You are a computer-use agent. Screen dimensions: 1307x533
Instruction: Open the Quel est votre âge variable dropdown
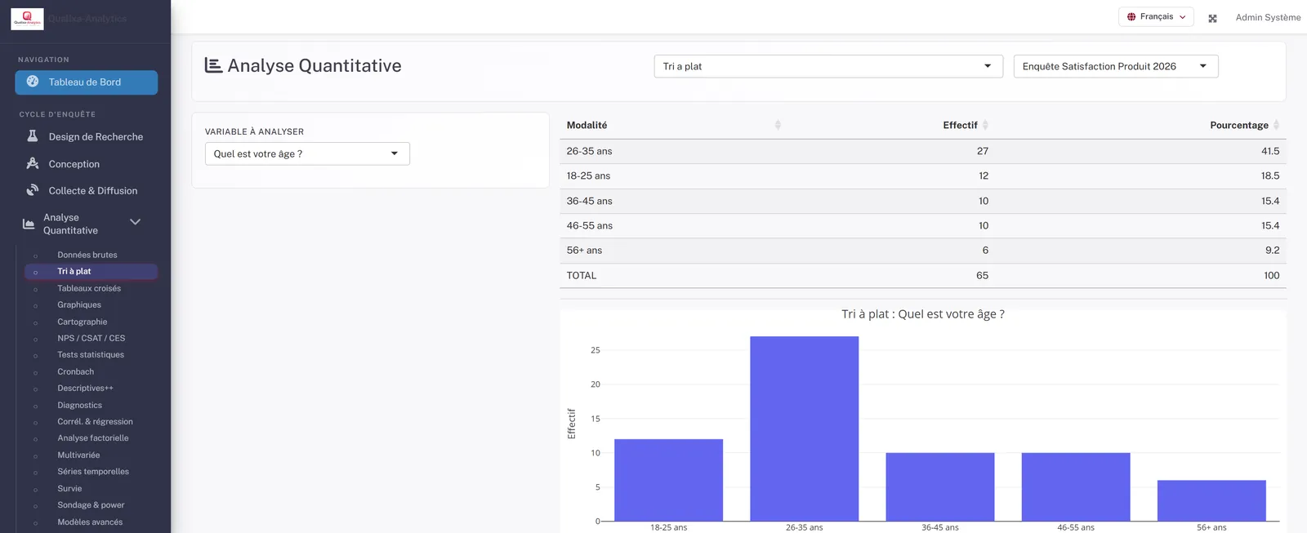(307, 153)
